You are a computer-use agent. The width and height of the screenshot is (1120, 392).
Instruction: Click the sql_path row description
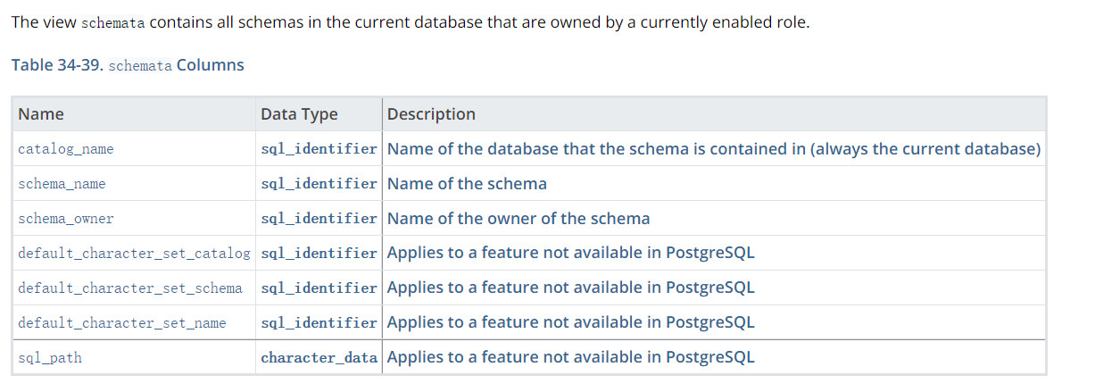click(x=570, y=357)
